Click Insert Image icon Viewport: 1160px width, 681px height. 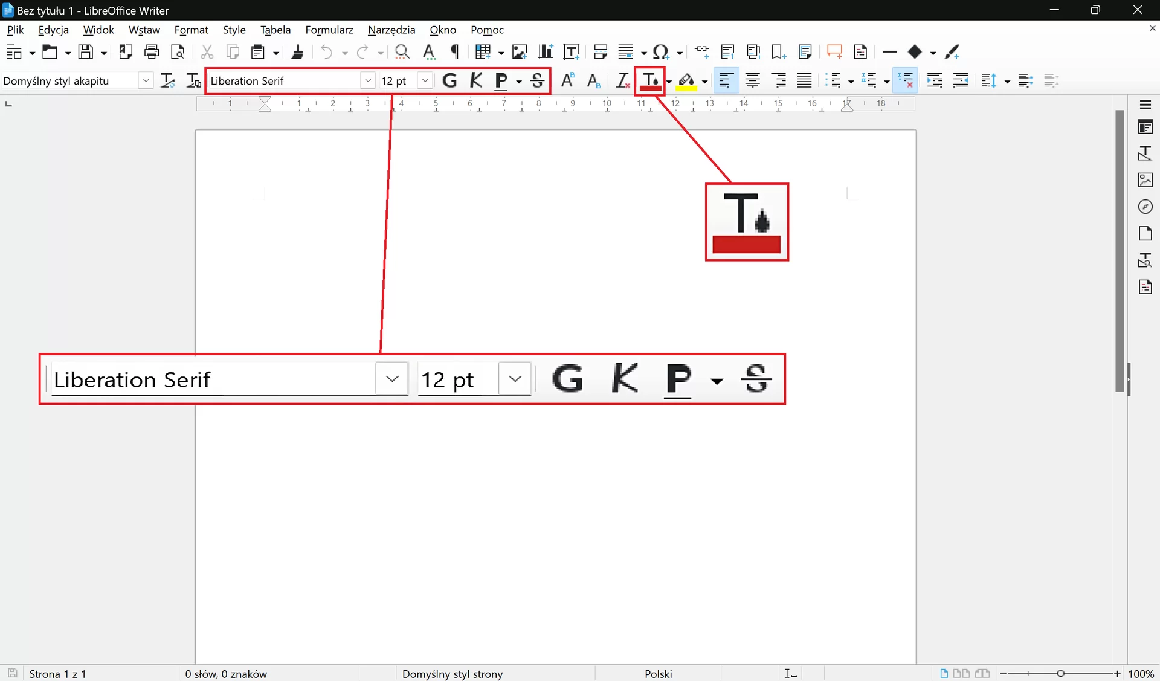click(x=520, y=52)
